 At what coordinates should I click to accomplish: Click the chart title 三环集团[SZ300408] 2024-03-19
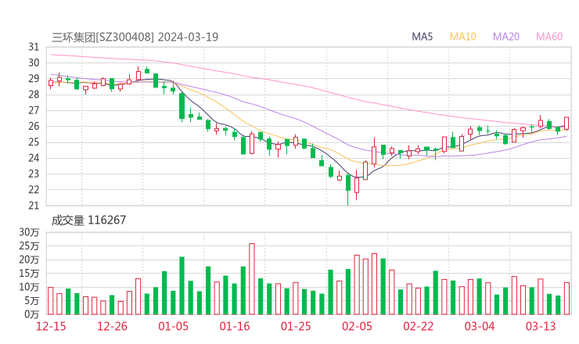(x=135, y=38)
